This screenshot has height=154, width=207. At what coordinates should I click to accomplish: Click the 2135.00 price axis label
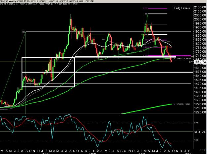pos(200,7)
